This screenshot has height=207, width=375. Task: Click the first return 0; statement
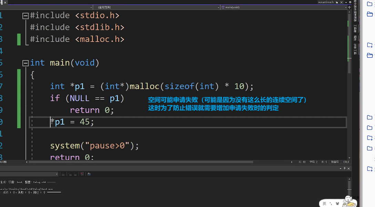(92, 110)
